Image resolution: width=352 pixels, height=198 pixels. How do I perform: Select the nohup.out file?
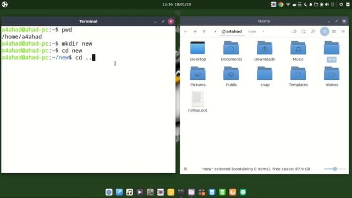point(197,101)
